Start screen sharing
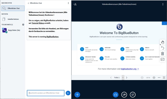The width and height of the screenshot is (167, 99). point(133,94)
